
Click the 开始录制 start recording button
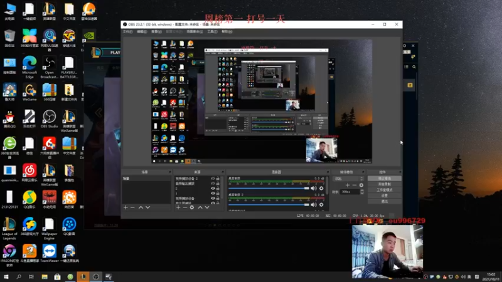pos(384,184)
